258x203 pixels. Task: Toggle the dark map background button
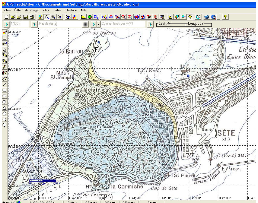(85, 24)
